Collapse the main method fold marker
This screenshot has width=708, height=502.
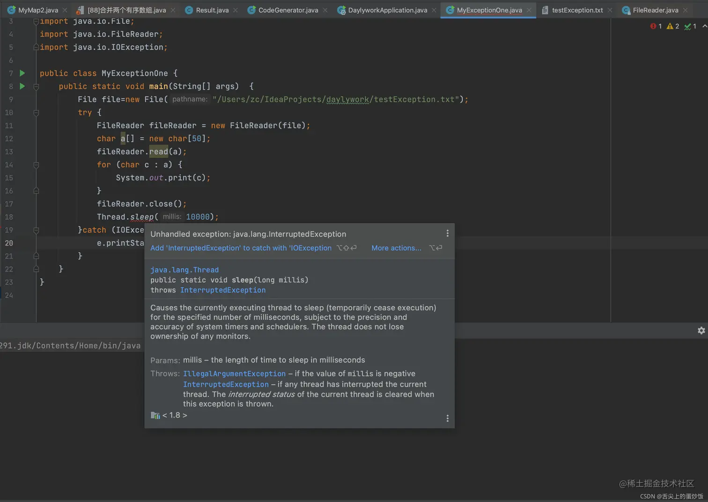[36, 86]
